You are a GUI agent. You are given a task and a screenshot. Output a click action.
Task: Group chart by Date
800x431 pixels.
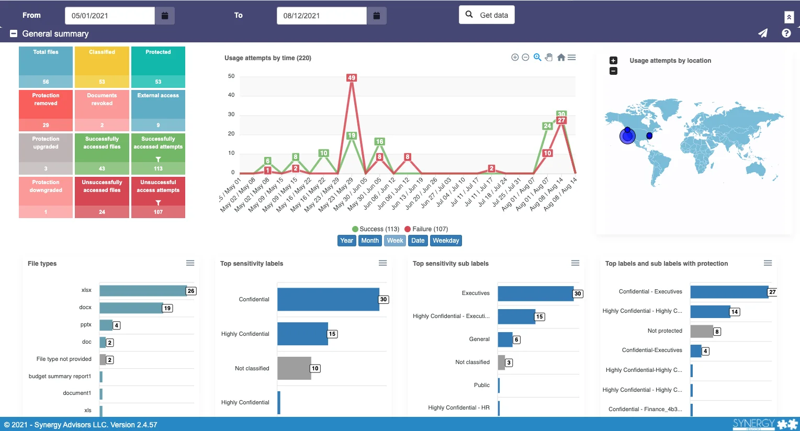418,241
